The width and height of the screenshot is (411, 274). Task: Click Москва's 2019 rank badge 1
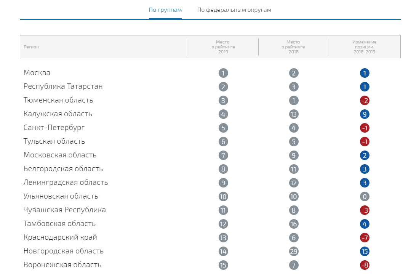[x=223, y=73]
